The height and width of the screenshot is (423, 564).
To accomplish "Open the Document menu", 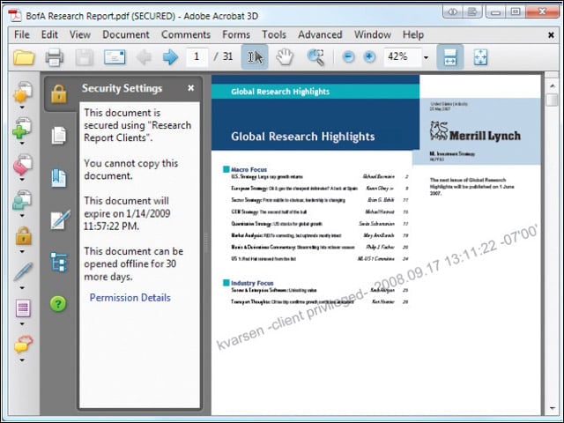I will point(126,35).
